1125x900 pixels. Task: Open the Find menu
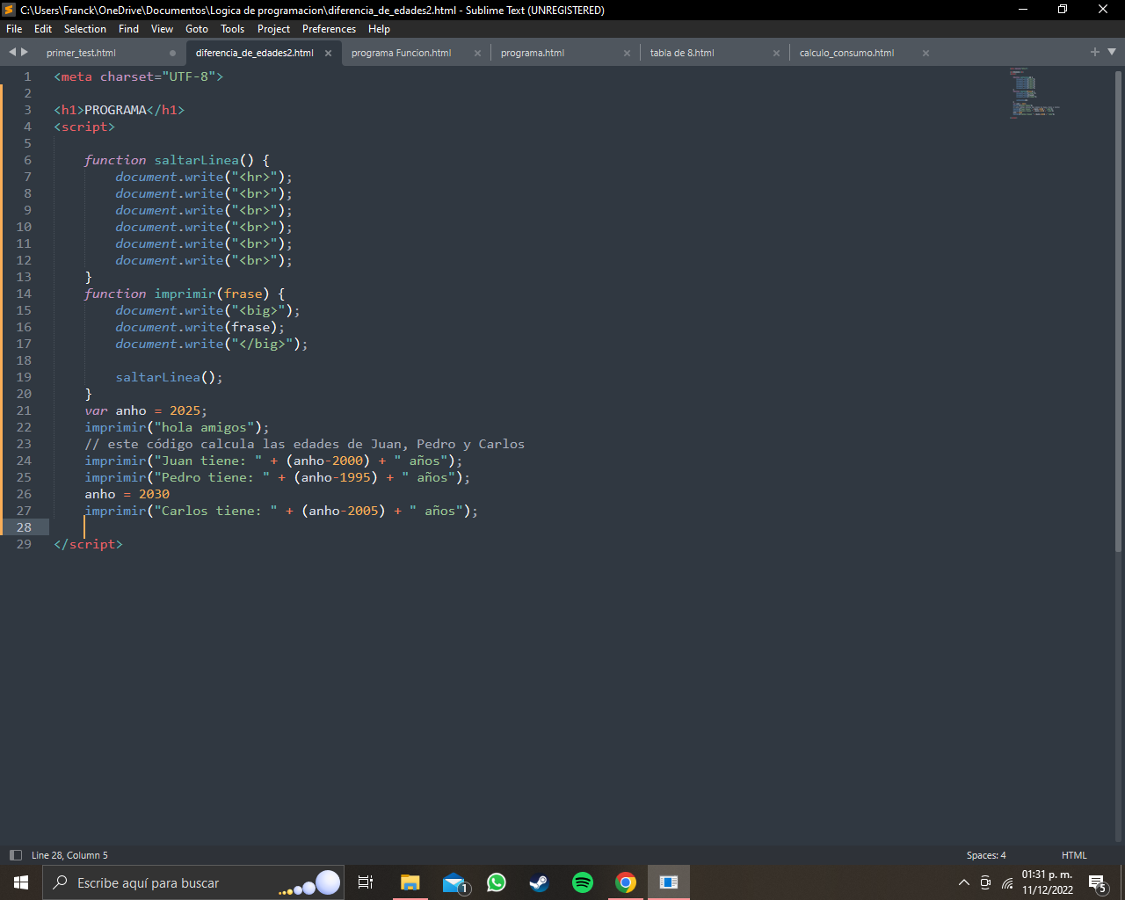pos(128,29)
